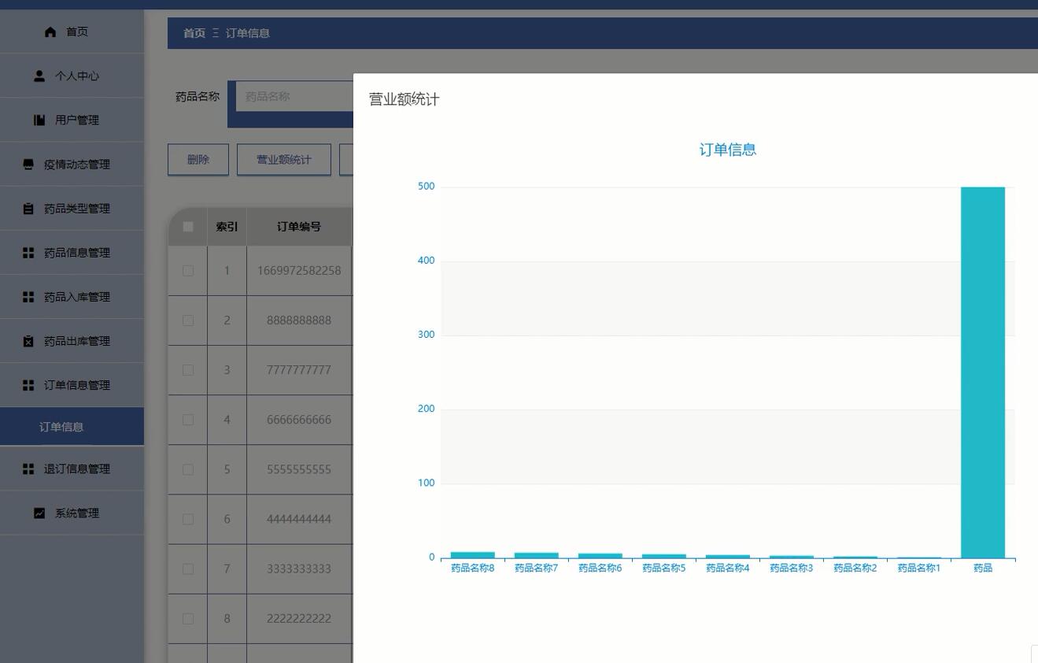Viewport: 1038px width, 663px height.
Task: Click the 订单信息 chart title
Action: [x=728, y=150]
